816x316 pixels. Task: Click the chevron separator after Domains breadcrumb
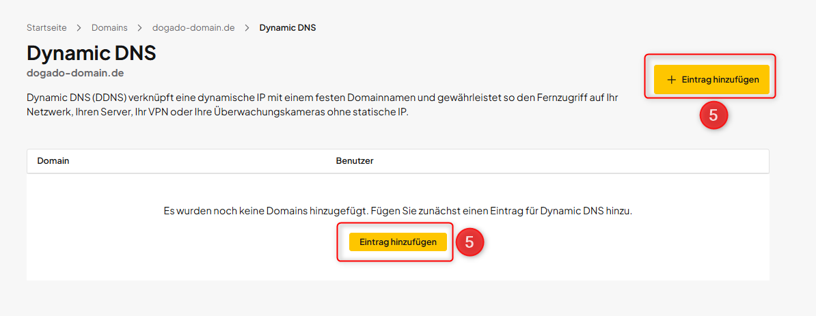[x=139, y=28]
